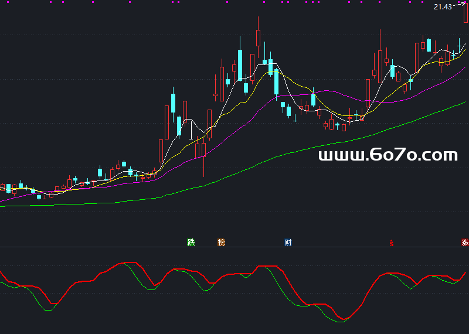Image resolution: width=469 pixels, height=334 pixels.
Task: Click the orange 榜 event marker
Action: click(222, 242)
